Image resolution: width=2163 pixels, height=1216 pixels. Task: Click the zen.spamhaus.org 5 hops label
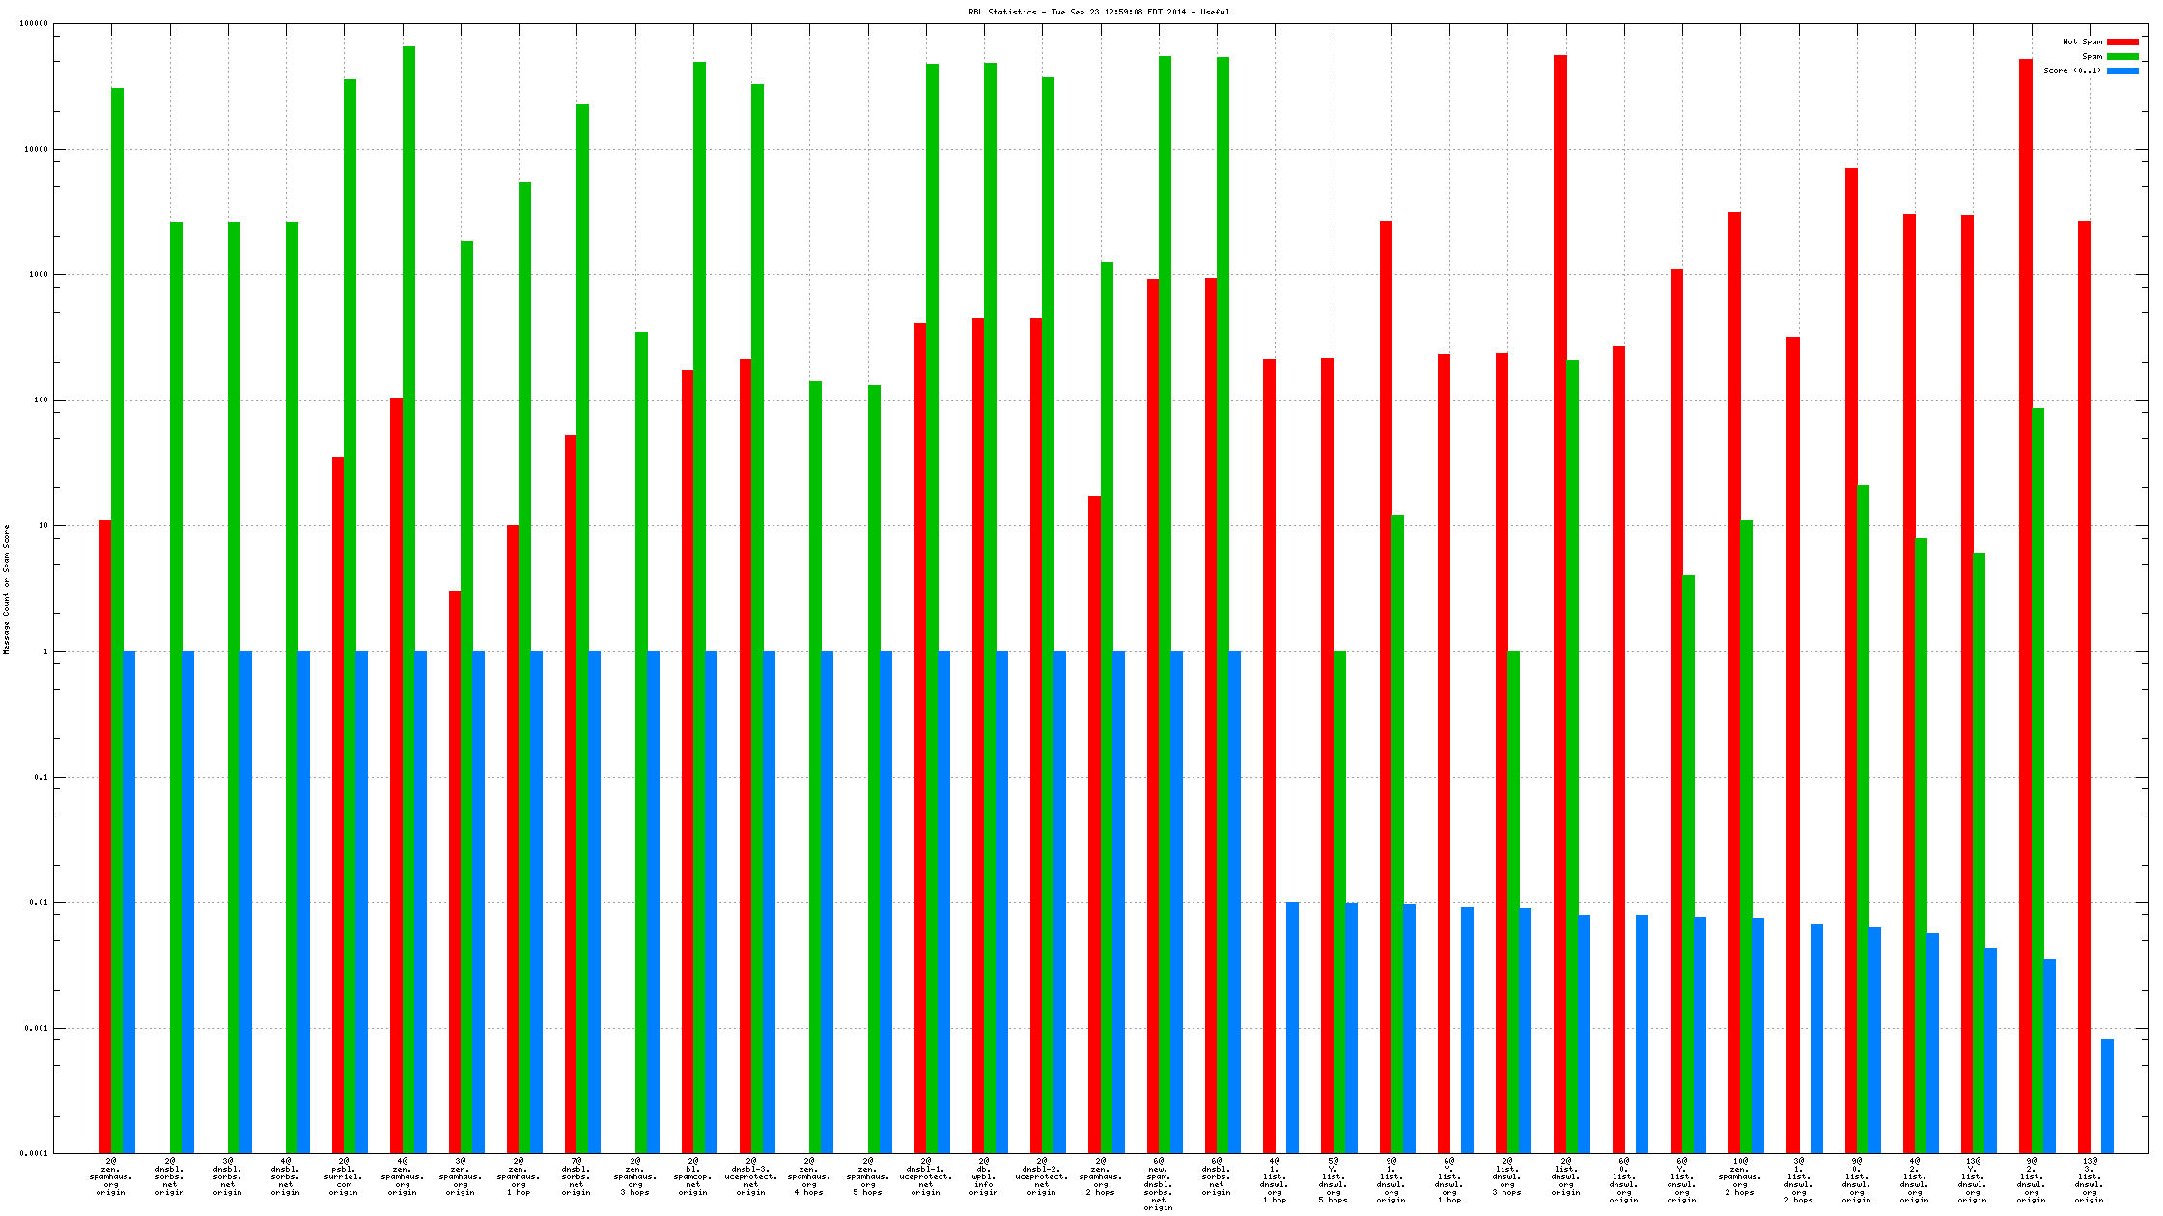(x=868, y=1176)
